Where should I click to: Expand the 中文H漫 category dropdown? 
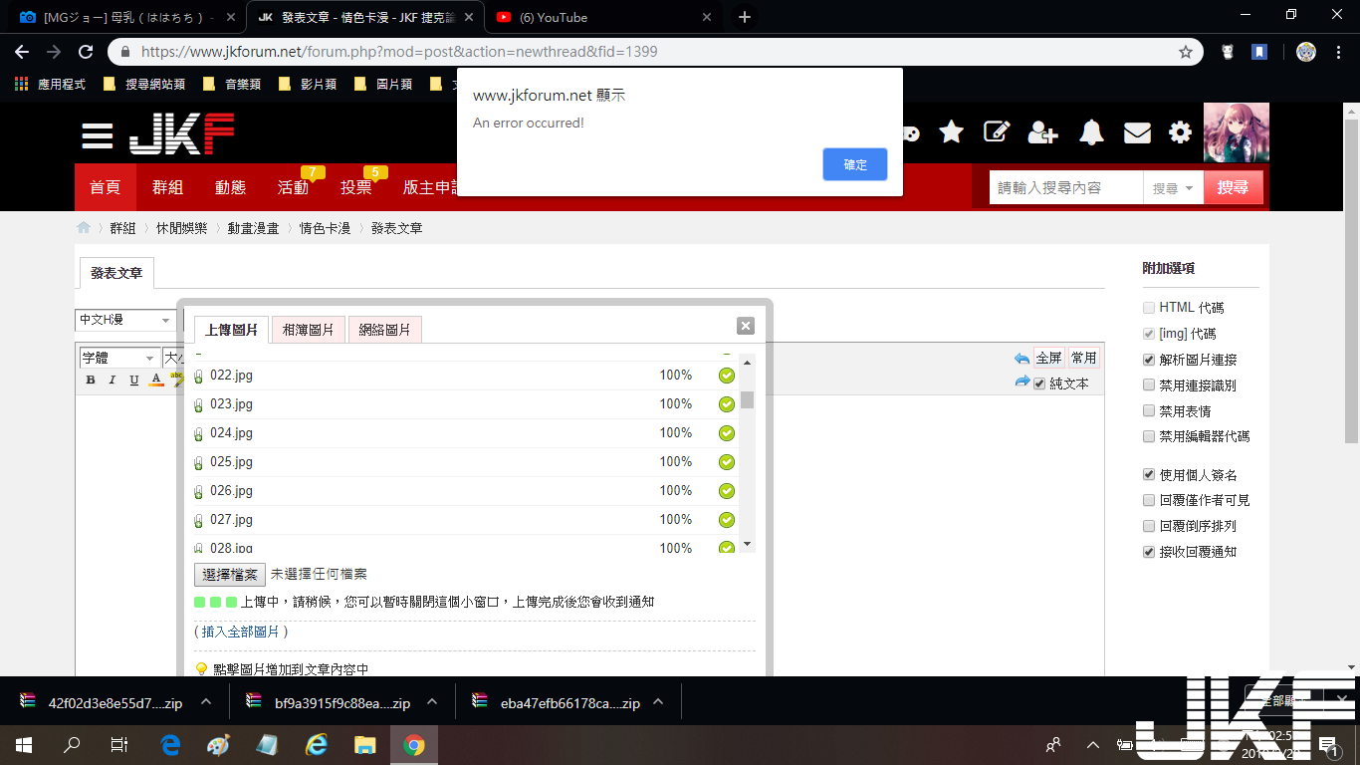click(x=125, y=320)
